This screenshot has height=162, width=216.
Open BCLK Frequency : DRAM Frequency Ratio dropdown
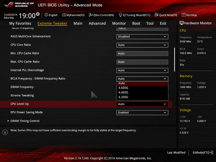tap(142, 79)
